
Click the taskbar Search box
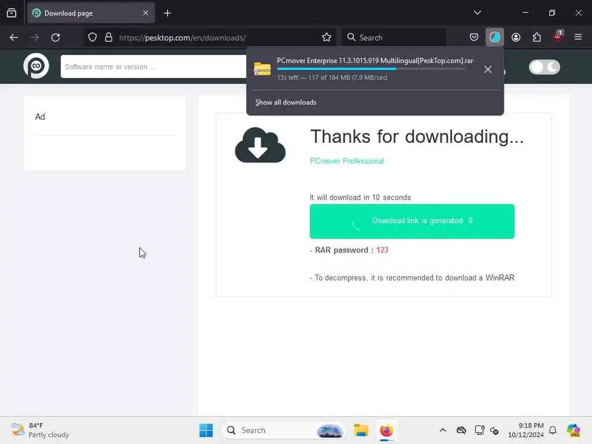283,430
